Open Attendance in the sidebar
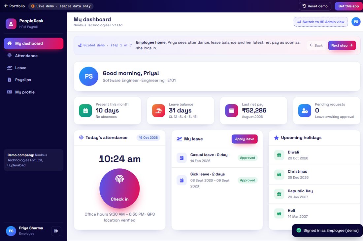Viewport: 363px width, 241px height. click(x=34, y=56)
